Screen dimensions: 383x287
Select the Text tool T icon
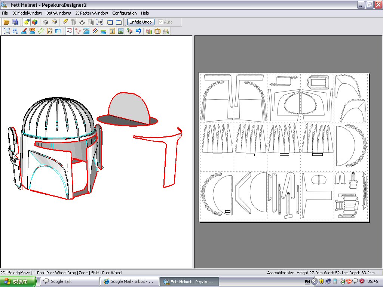click(x=112, y=31)
